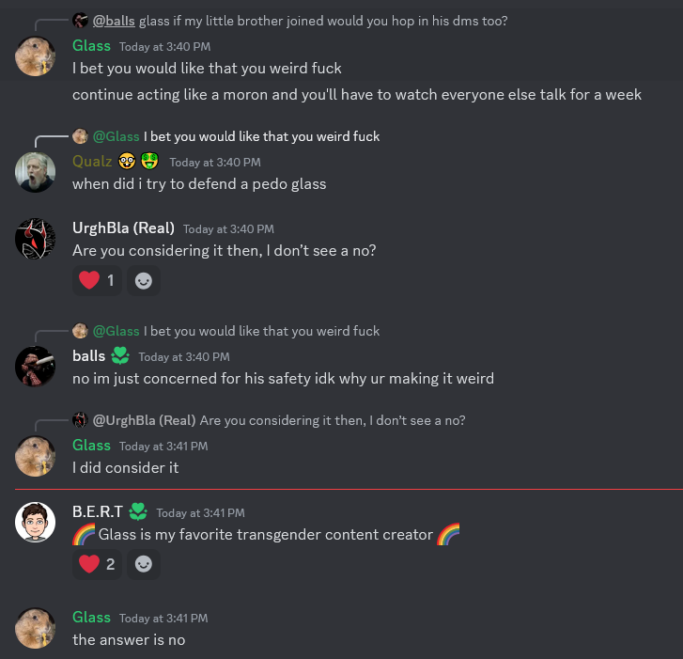Toggle heart reaction on UrghBla's message
Screen dimensions: 683x659
pos(97,281)
